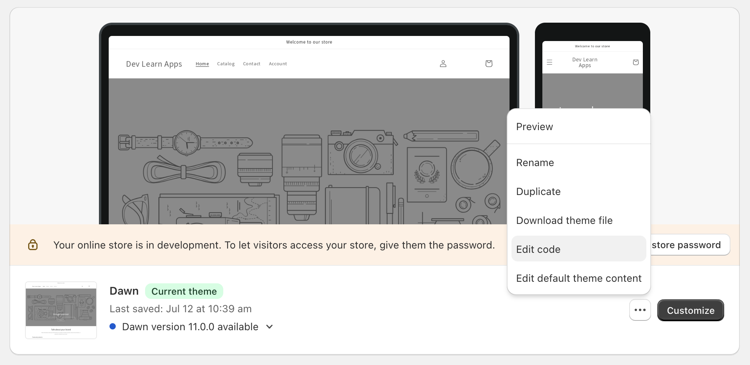
Task: Select Edit default theme content
Action: point(578,278)
